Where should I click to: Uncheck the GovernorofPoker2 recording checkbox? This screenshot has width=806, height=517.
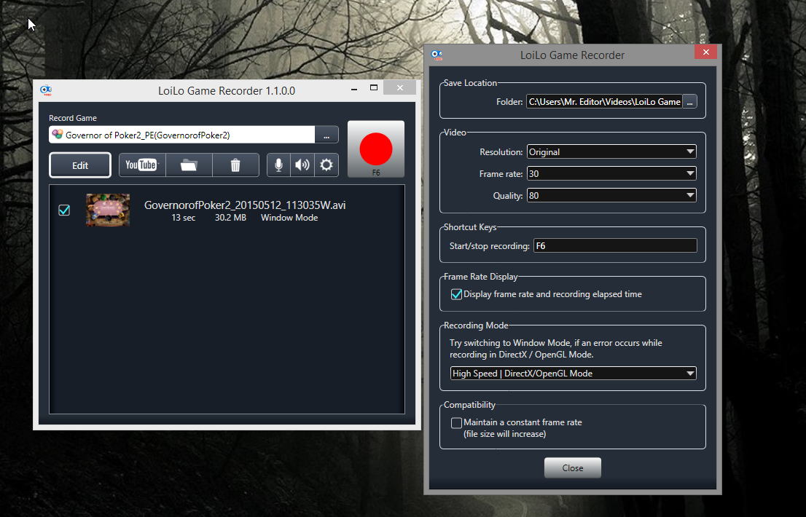tap(64, 210)
